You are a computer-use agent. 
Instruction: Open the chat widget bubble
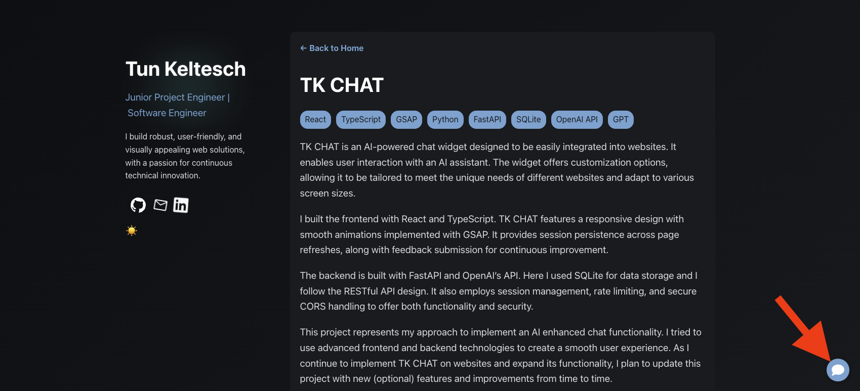(x=838, y=370)
